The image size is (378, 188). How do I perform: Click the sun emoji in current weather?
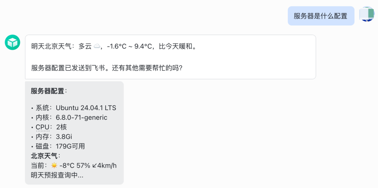point(54,166)
